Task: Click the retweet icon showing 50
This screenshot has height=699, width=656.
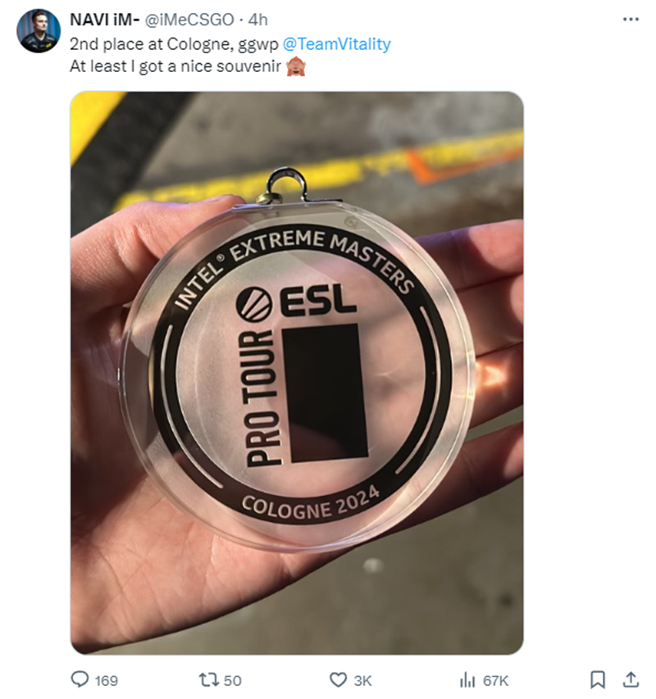Action: [x=208, y=680]
